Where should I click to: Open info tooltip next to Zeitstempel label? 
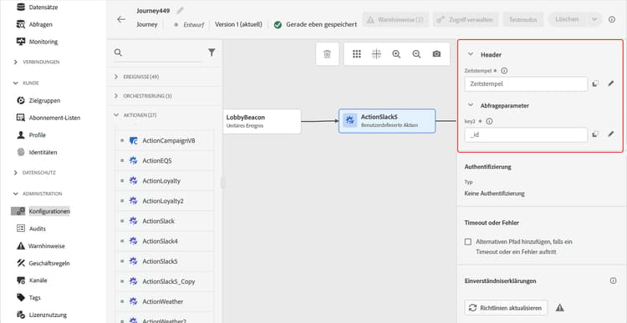(x=504, y=71)
